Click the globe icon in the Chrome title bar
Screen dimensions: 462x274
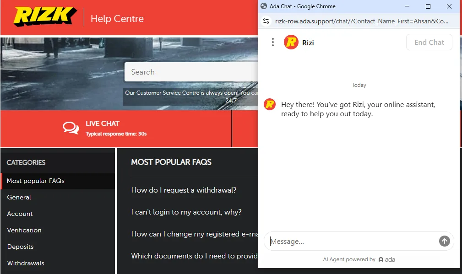tap(264, 6)
